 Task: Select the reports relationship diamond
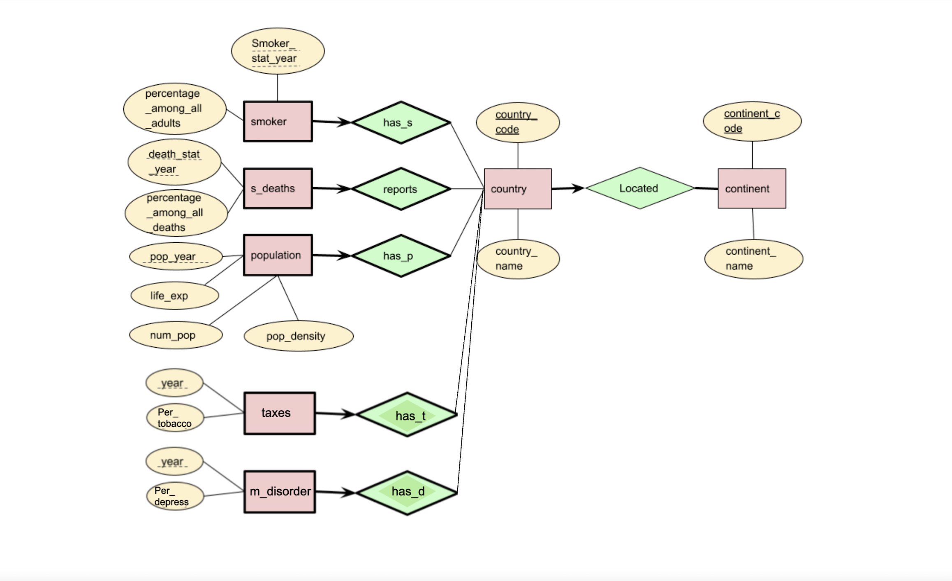click(x=391, y=191)
